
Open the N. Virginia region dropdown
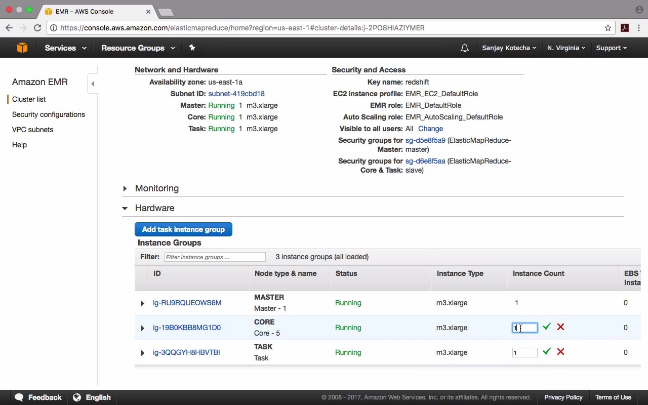click(566, 48)
